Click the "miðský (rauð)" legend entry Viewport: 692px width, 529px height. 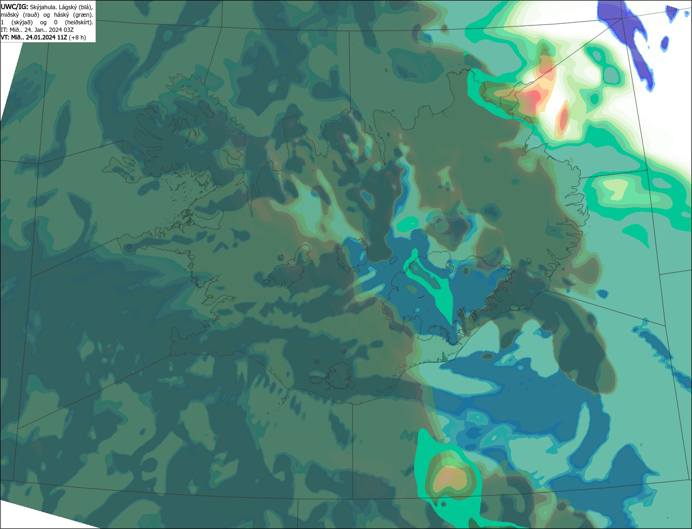pyautogui.click(x=20, y=15)
